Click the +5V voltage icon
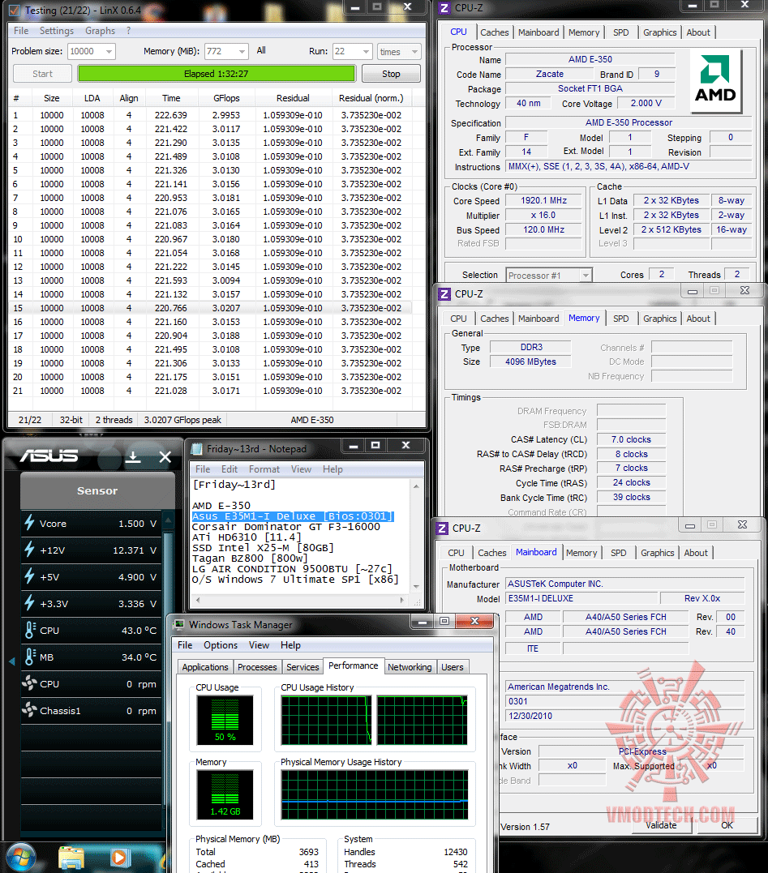Viewport: 768px width, 873px height. click(29, 576)
